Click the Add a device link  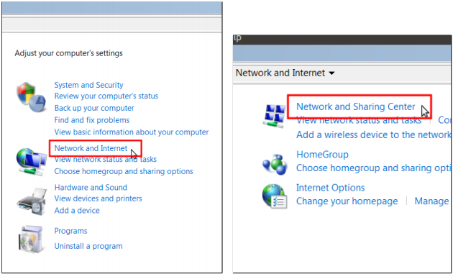pyautogui.click(x=77, y=211)
